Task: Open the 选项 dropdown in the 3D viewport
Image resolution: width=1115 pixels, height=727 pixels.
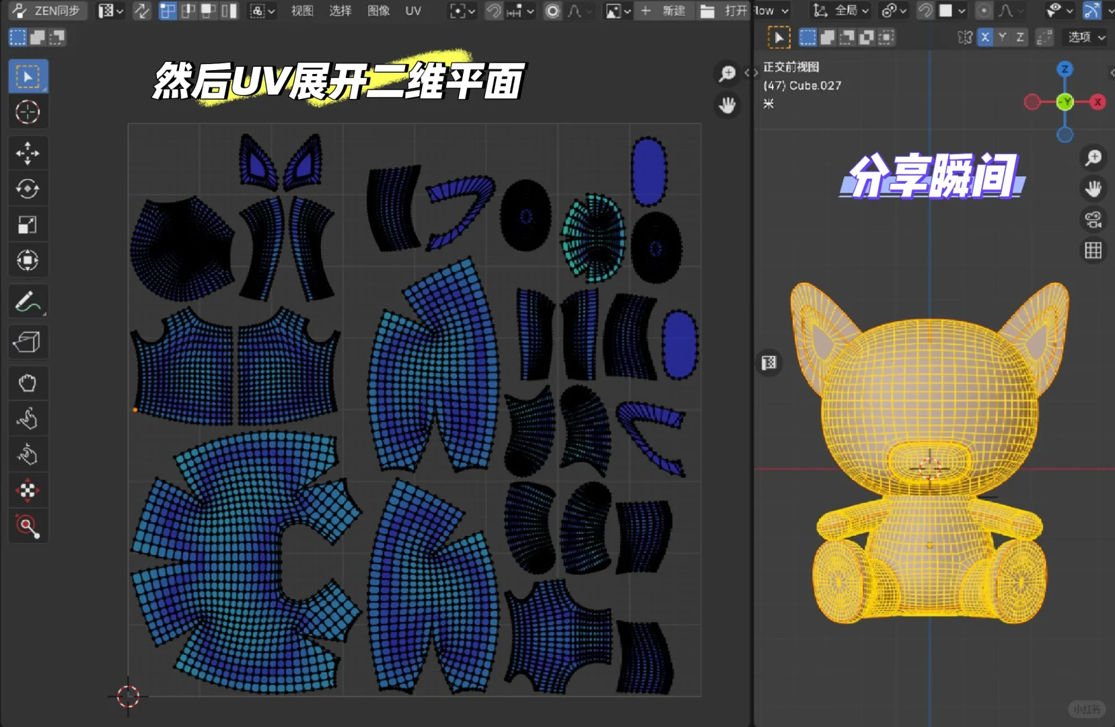Action: 1084,37
